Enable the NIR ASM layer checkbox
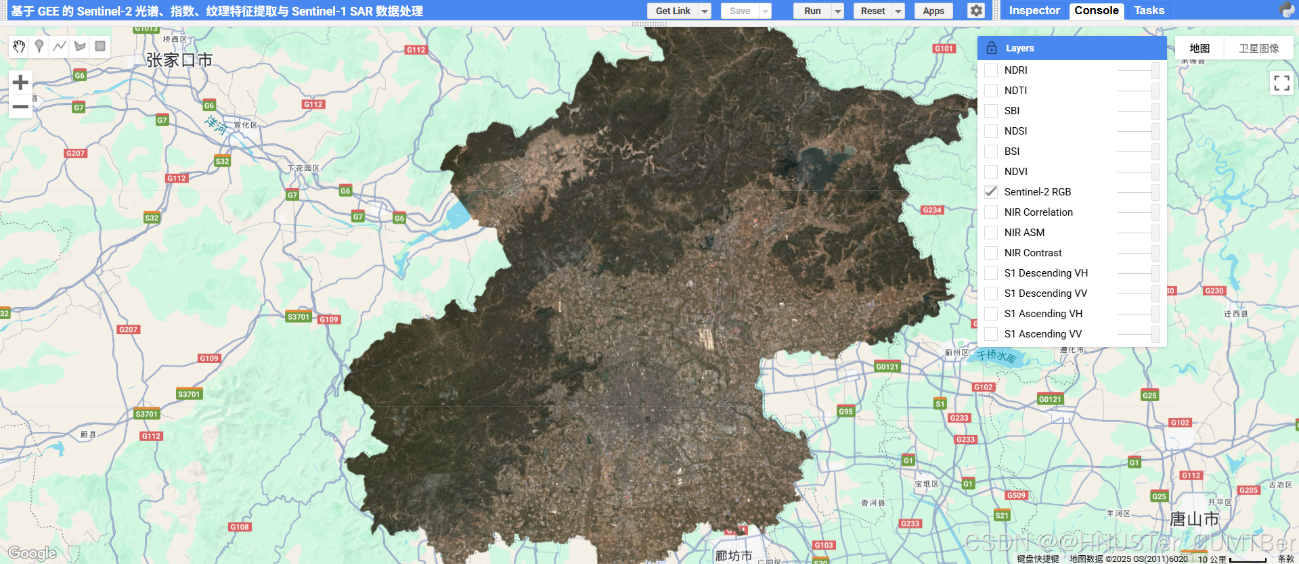Viewport: 1299px width, 564px height. 991,233
